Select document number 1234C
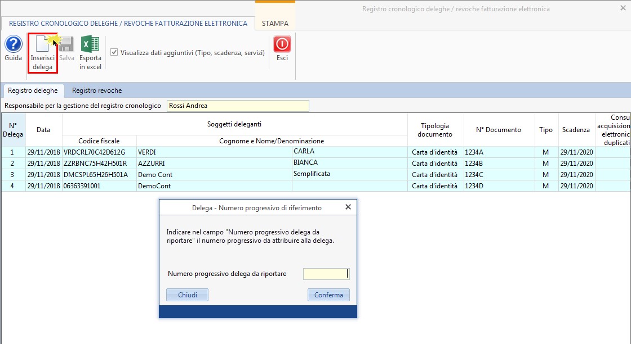 coord(499,175)
